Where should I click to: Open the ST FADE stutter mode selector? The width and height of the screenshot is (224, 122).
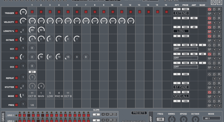coord(181,87)
